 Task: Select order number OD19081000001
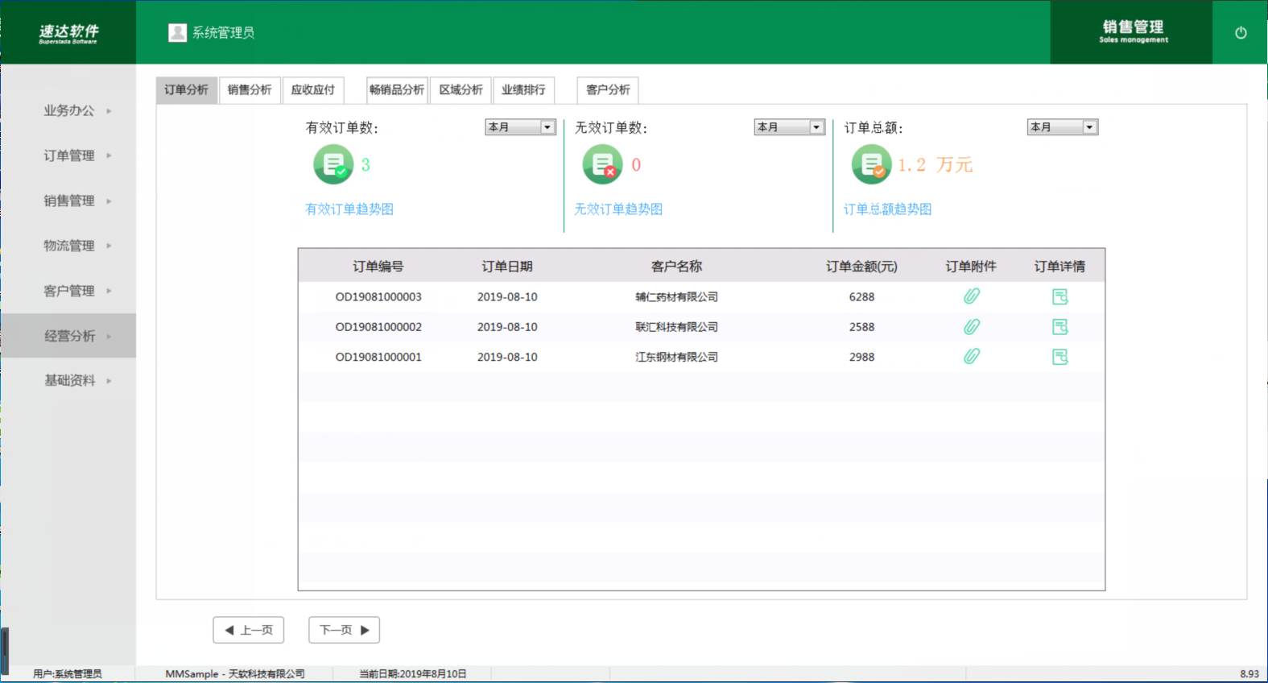click(378, 357)
